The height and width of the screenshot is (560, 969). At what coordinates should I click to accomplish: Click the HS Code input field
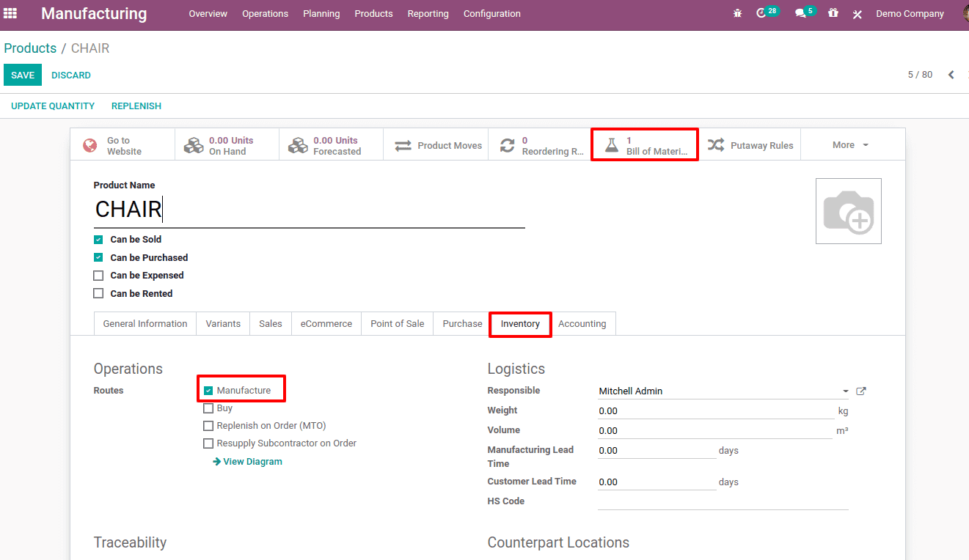coord(723,502)
